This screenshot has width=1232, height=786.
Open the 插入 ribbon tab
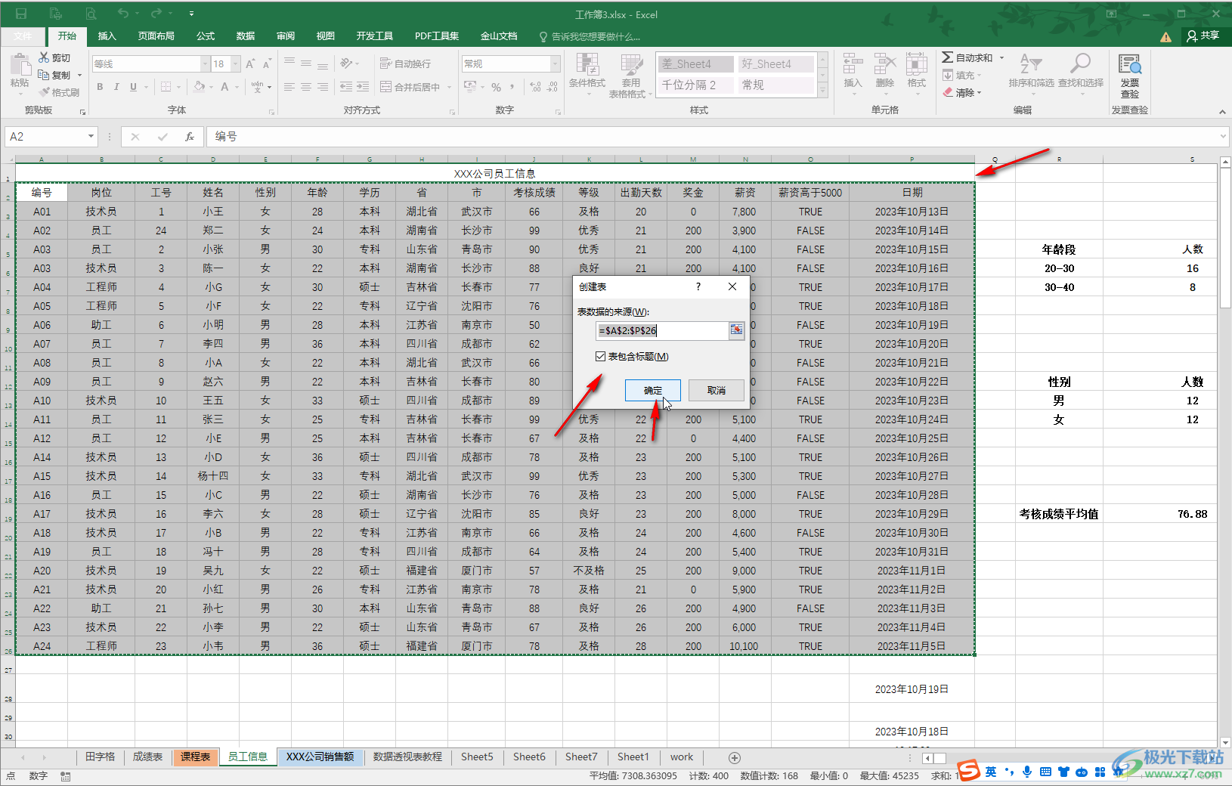pyautogui.click(x=107, y=36)
